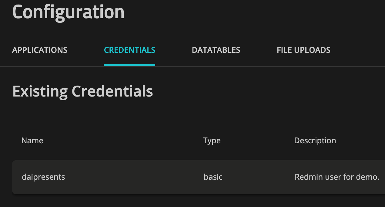Click the cyan underline beneath CREDENTIALS
Image resolution: width=385 pixels, height=207 pixels.
129,65
